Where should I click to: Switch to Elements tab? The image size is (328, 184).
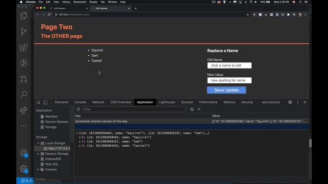(61, 102)
